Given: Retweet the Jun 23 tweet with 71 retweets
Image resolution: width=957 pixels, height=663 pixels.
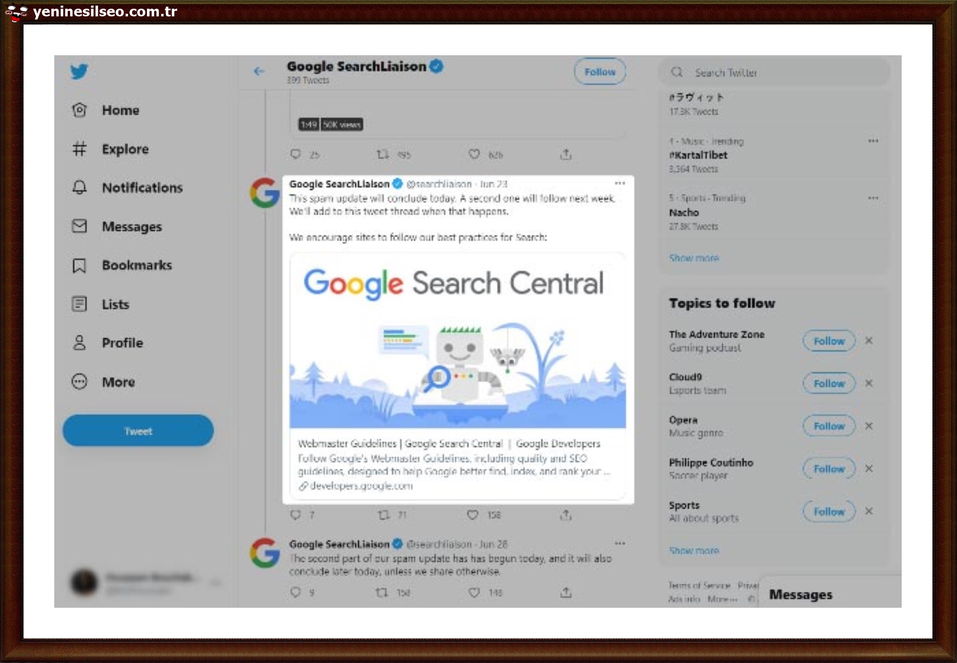Looking at the screenshot, I should click(x=384, y=514).
